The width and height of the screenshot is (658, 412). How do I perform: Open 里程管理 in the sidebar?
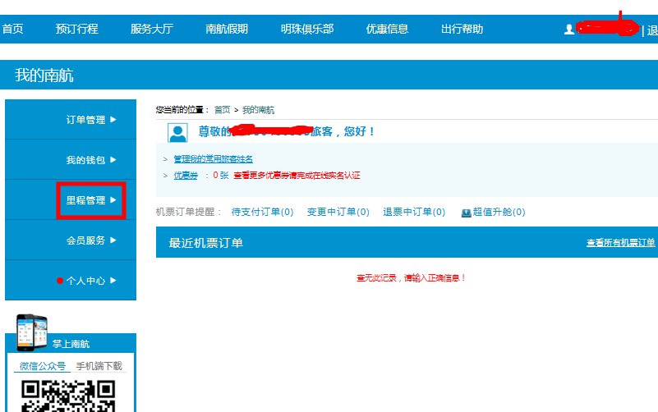tap(85, 200)
